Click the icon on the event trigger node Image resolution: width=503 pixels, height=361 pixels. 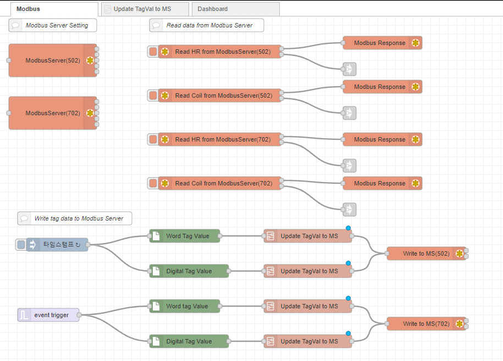pyautogui.click(x=24, y=315)
